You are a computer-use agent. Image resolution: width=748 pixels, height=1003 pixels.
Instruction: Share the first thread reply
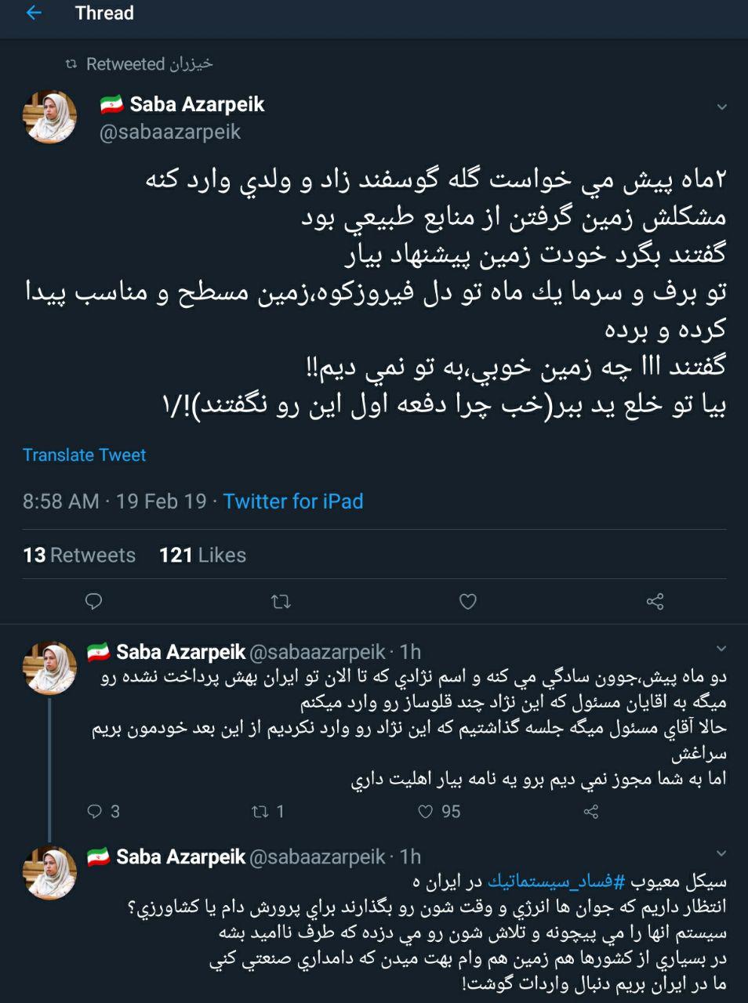[x=592, y=811]
